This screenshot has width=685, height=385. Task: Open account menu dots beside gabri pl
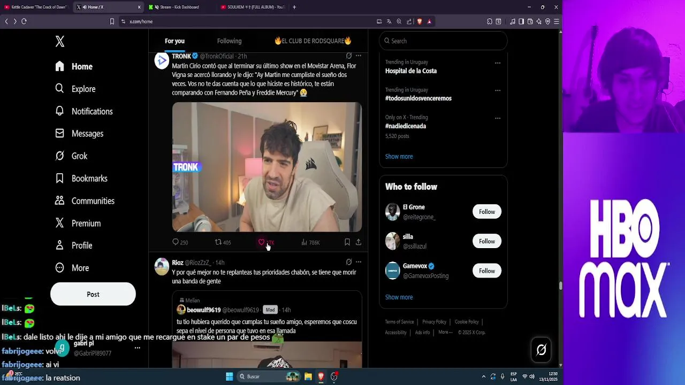tap(138, 348)
